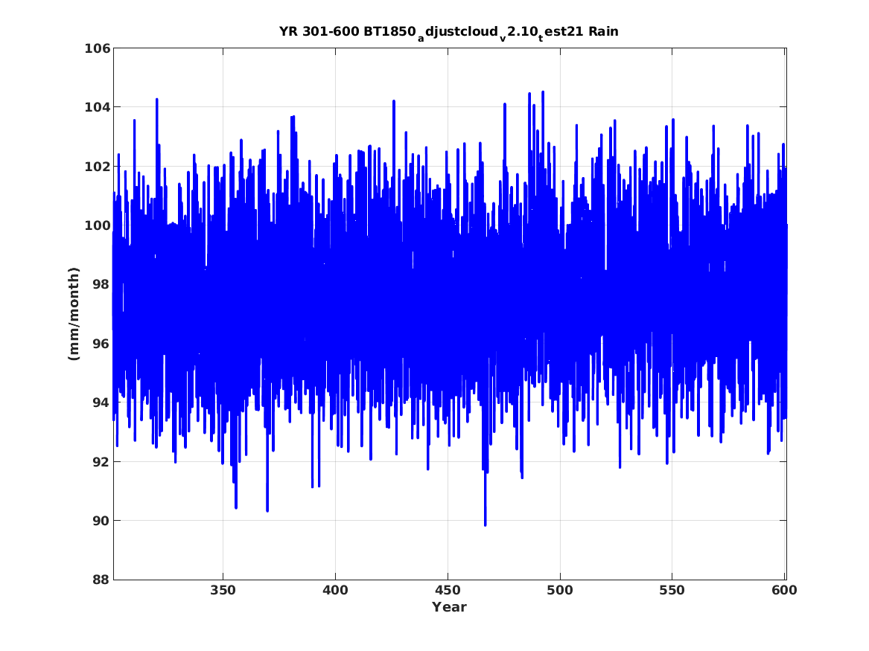Click the y-axis tick label 92
869x651 pixels.
101,462
